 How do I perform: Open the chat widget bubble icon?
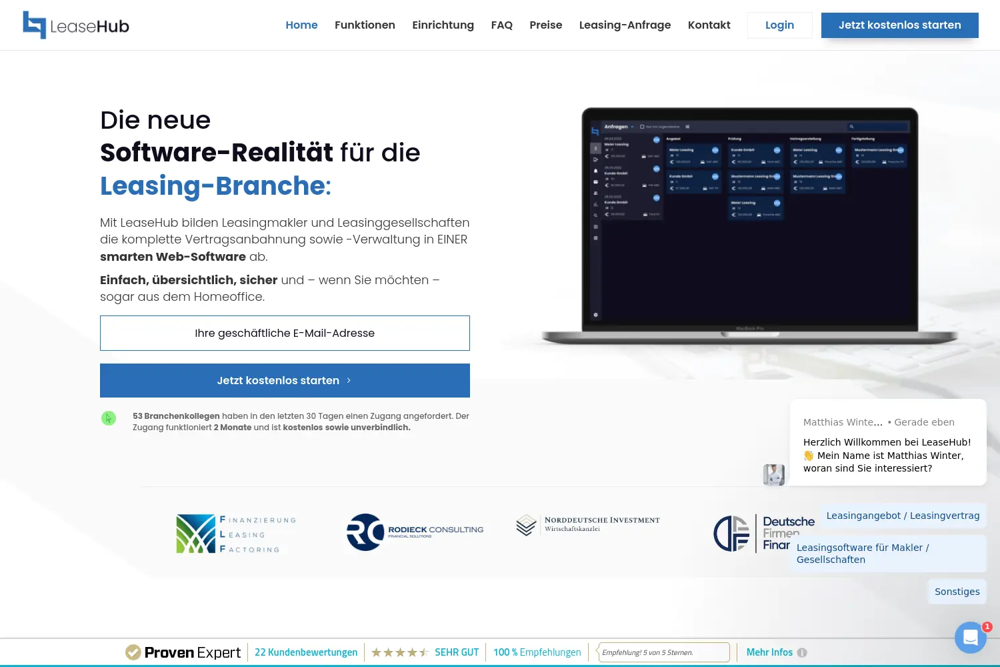[971, 638]
